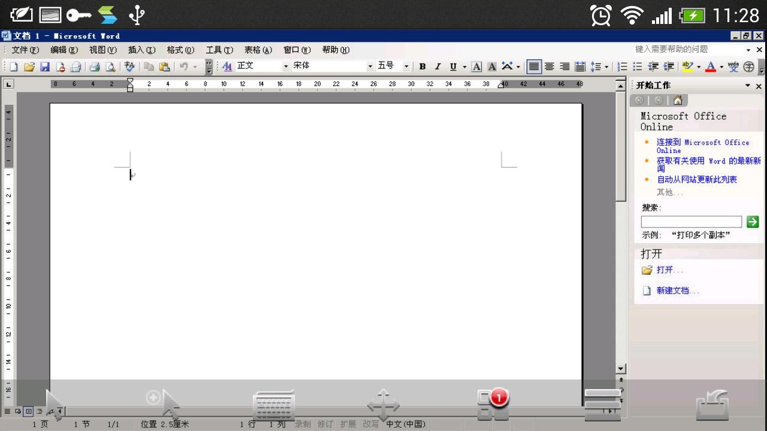
Task: Click the Undo icon
Action: click(183, 66)
